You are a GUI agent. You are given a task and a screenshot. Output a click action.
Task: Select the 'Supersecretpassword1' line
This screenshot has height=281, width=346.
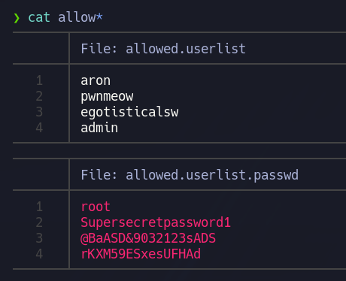click(156, 222)
